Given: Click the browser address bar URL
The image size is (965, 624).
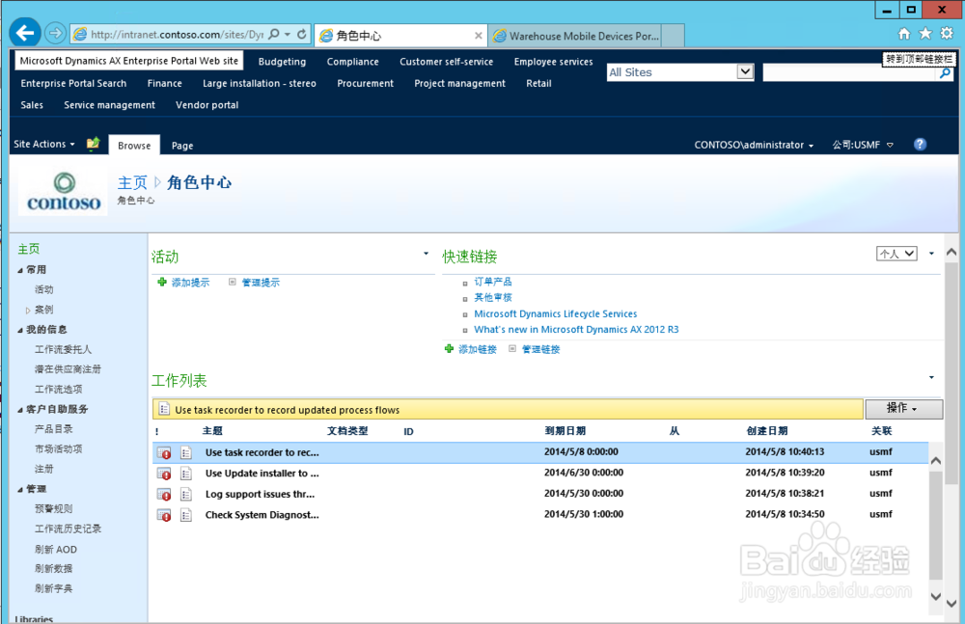Looking at the screenshot, I should (177, 35).
